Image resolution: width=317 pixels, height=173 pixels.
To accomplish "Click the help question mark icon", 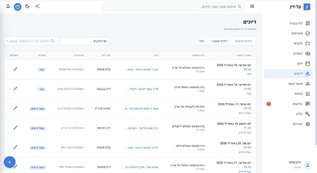I will pos(18,6).
